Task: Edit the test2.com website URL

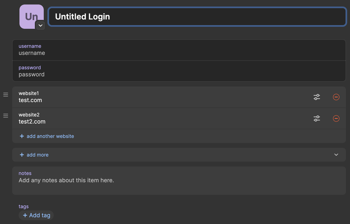Action: coord(32,122)
